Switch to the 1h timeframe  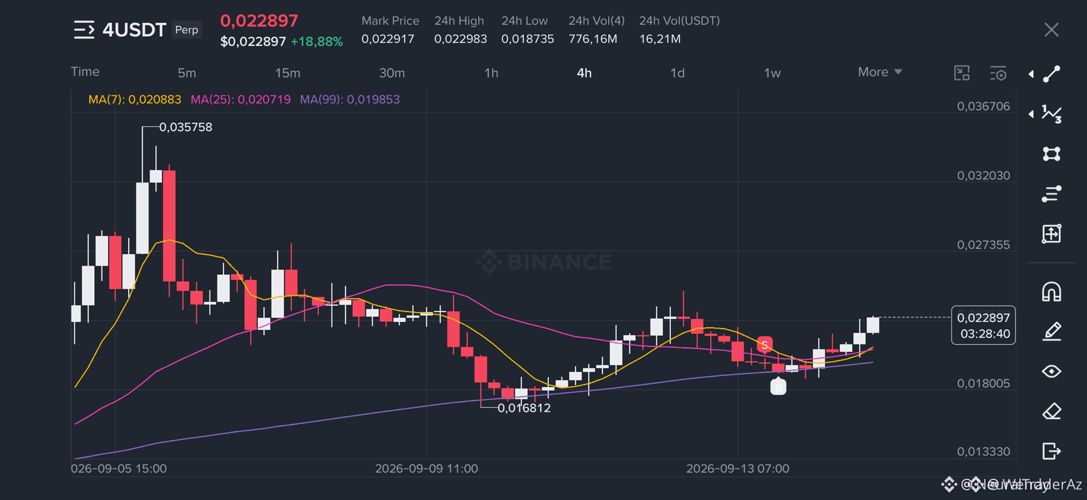pos(491,73)
